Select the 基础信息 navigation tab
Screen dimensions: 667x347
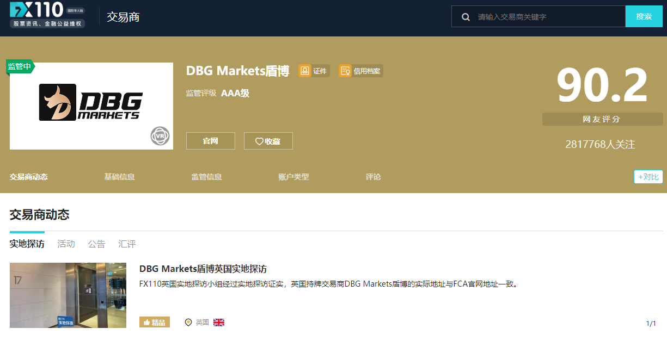click(119, 177)
